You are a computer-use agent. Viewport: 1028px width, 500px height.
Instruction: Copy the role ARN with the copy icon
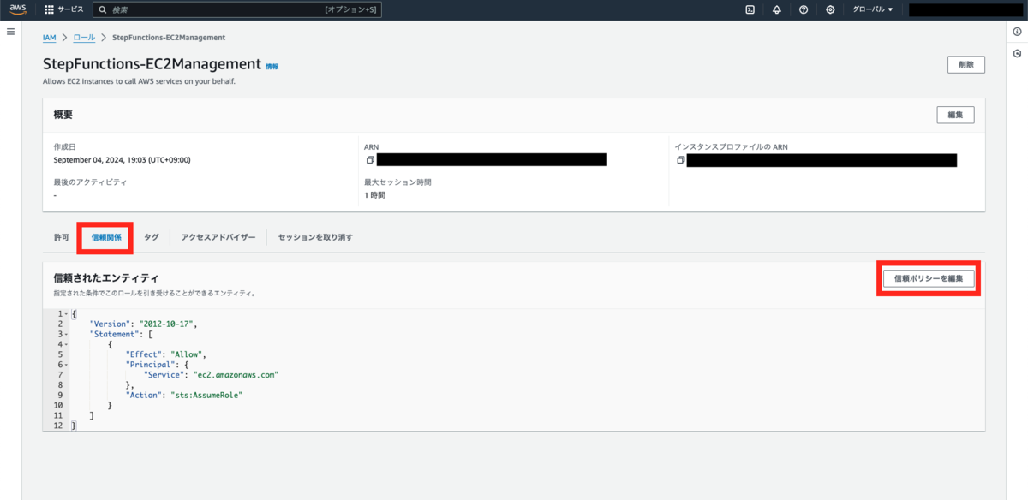click(370, 160)
